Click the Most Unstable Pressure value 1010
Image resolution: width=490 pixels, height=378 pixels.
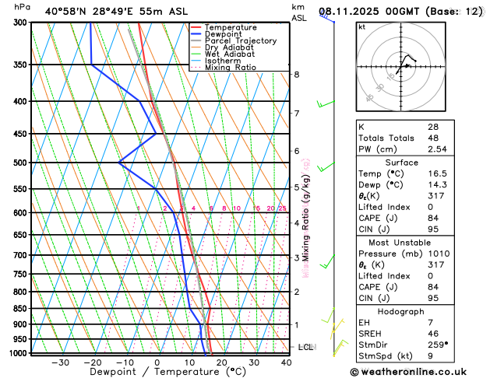pos(439,254)
